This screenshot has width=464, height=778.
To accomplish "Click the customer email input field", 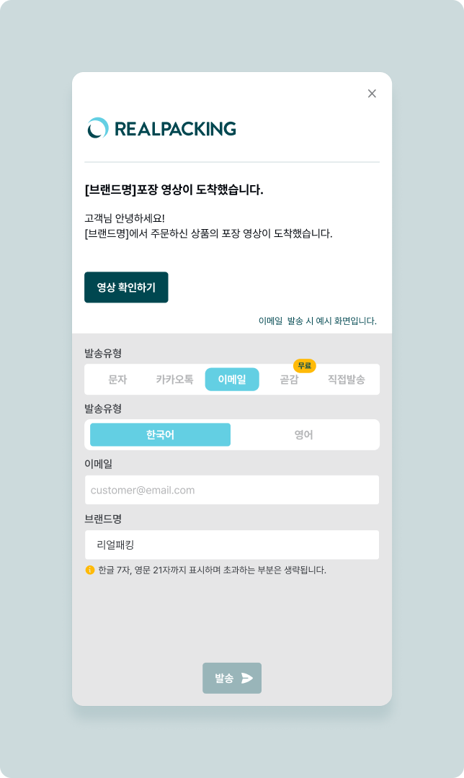I will tap(232, 490).
